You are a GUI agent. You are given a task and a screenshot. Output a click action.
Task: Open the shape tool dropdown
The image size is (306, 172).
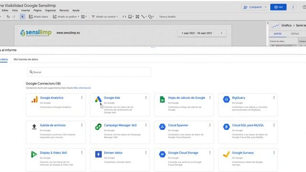pyautogui.click(x=151, y=17)
